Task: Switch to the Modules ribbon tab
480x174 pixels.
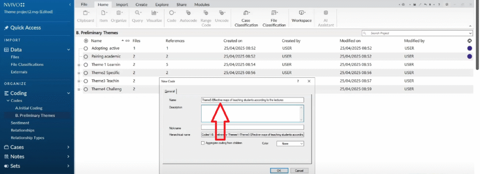Action: 202,5
